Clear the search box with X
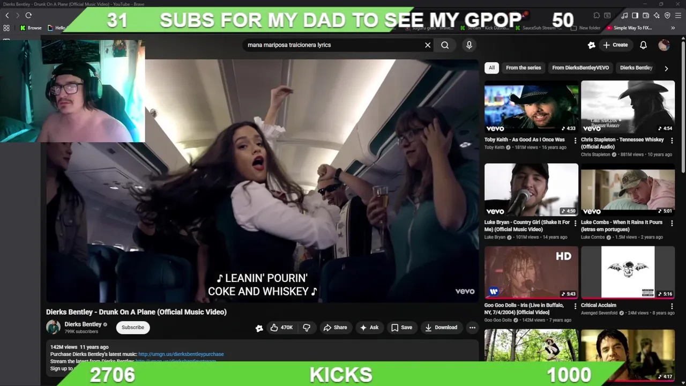 tap(428, 45)
